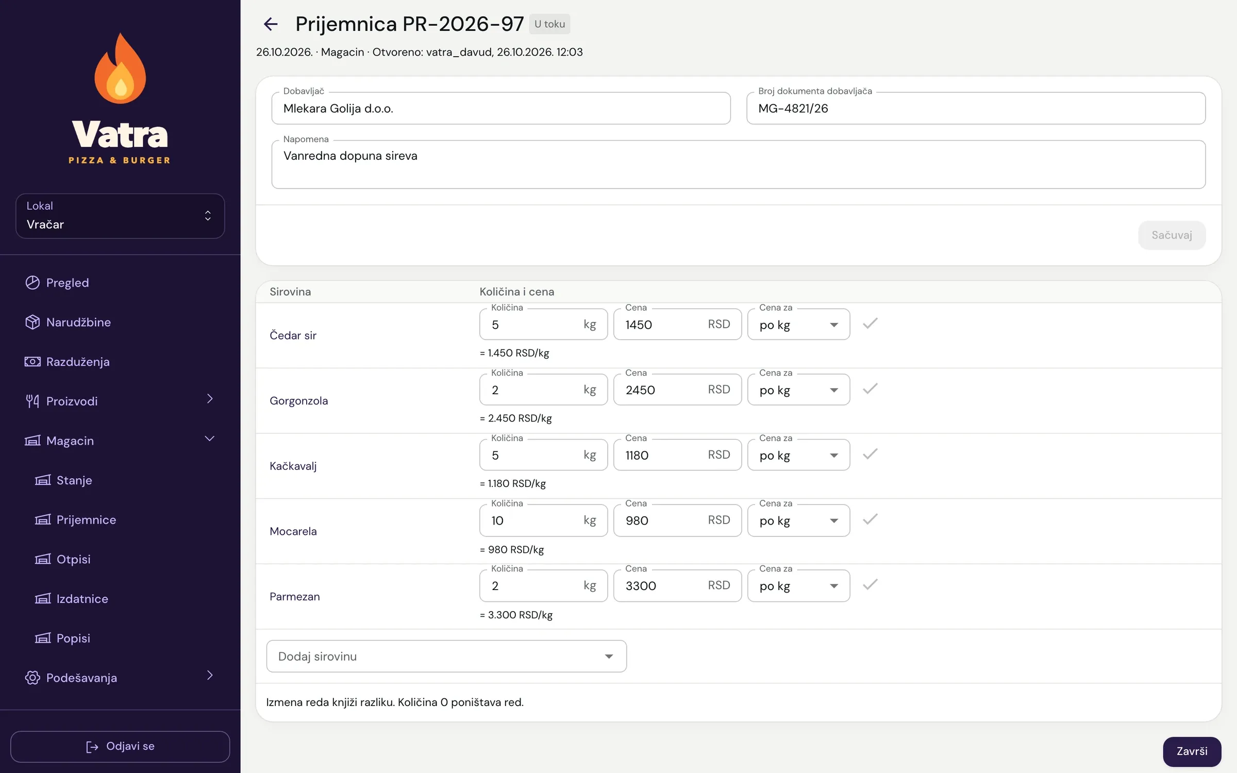1237x773 pixels.
Task: Click the Podešavanja gear icon
Action: click(32, 678)
